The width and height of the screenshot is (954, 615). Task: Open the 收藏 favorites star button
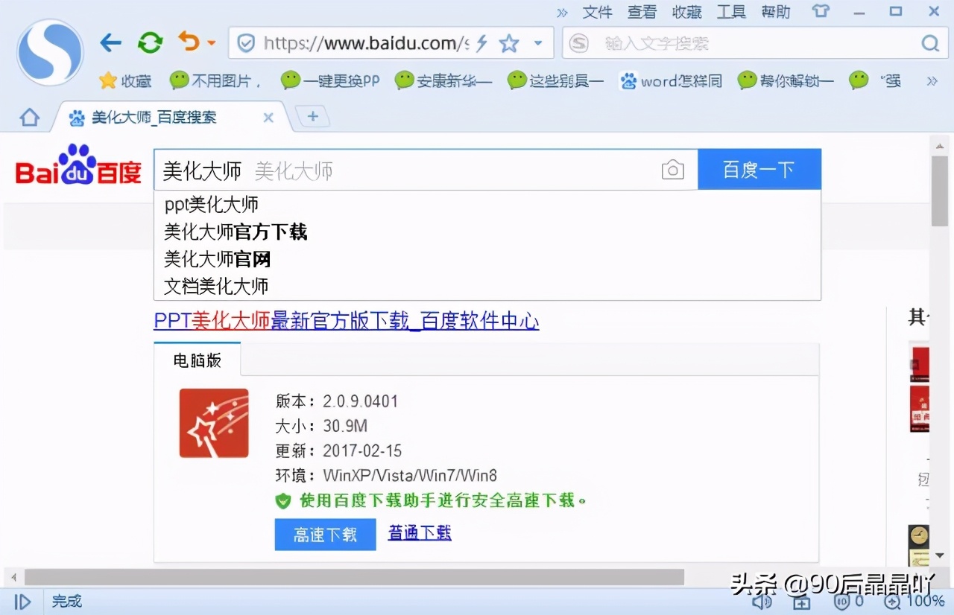[x=125, y=80]
